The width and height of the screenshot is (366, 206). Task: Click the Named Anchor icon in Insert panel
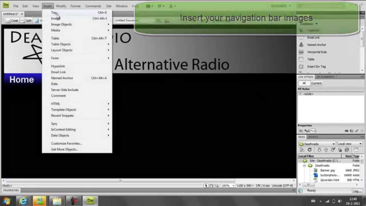click(x=301, y=45)
